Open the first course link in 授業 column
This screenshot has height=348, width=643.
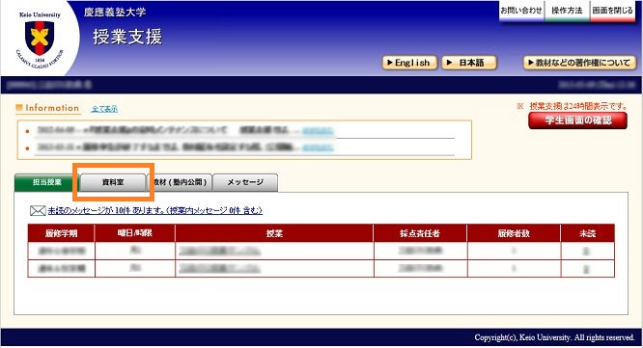219,251
